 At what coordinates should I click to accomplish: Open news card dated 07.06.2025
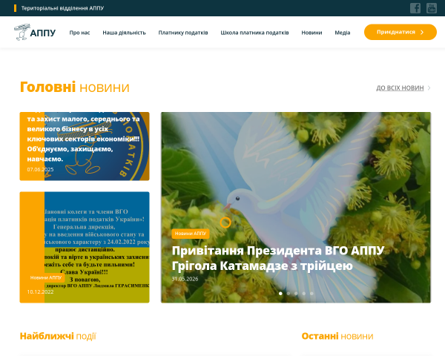[x=85, y=146]
